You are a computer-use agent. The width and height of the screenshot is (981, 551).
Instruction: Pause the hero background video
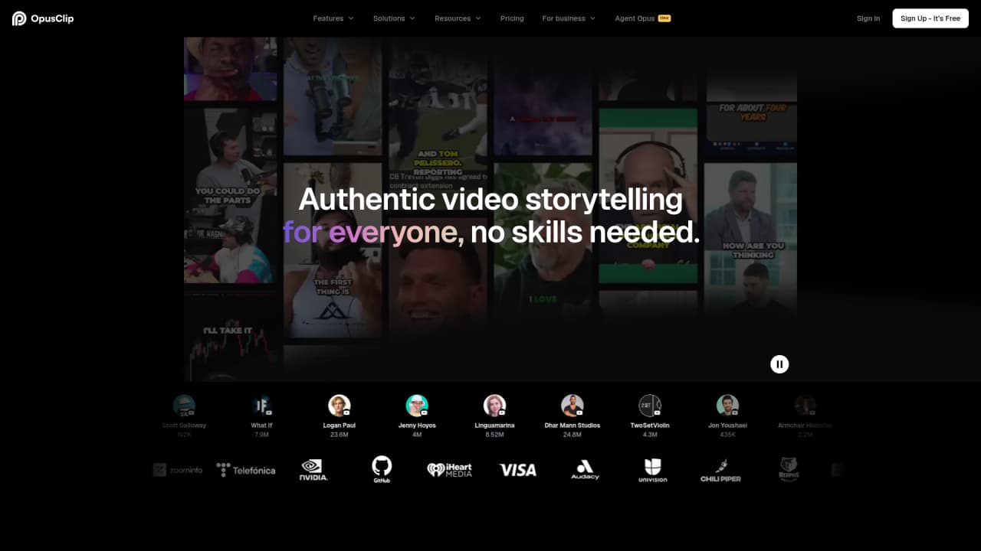coord(779,364)
